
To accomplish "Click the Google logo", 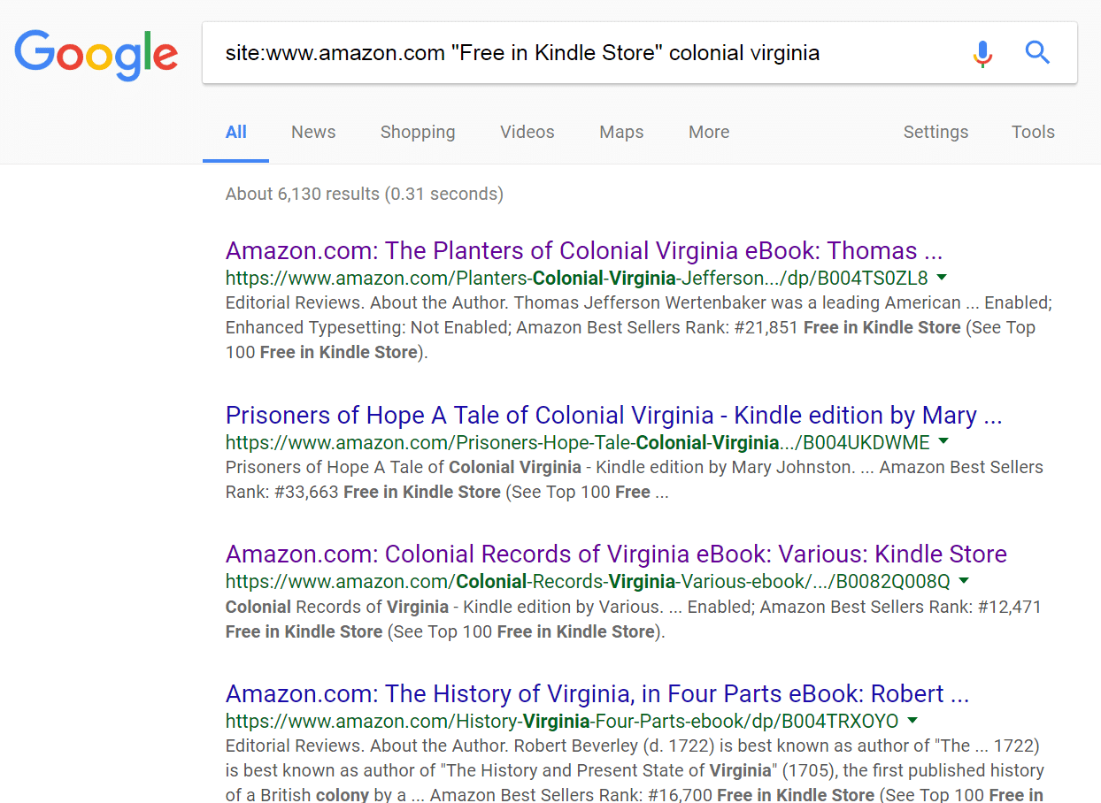I will pyautogui.click(x=96, y=53).
